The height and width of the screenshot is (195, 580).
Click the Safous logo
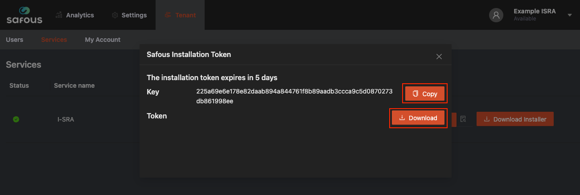(x=25, y=15)
